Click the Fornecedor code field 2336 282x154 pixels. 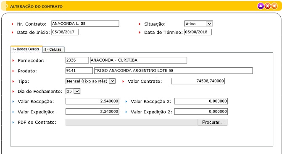(77, 60)
